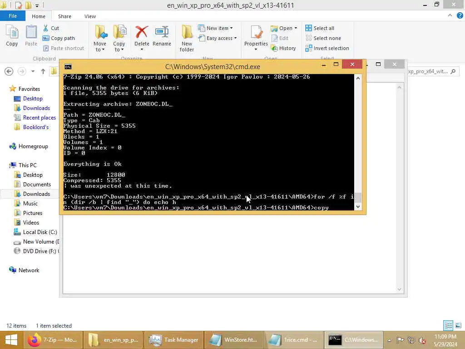Expand the Open dropdown arrow

pos(296,28)
